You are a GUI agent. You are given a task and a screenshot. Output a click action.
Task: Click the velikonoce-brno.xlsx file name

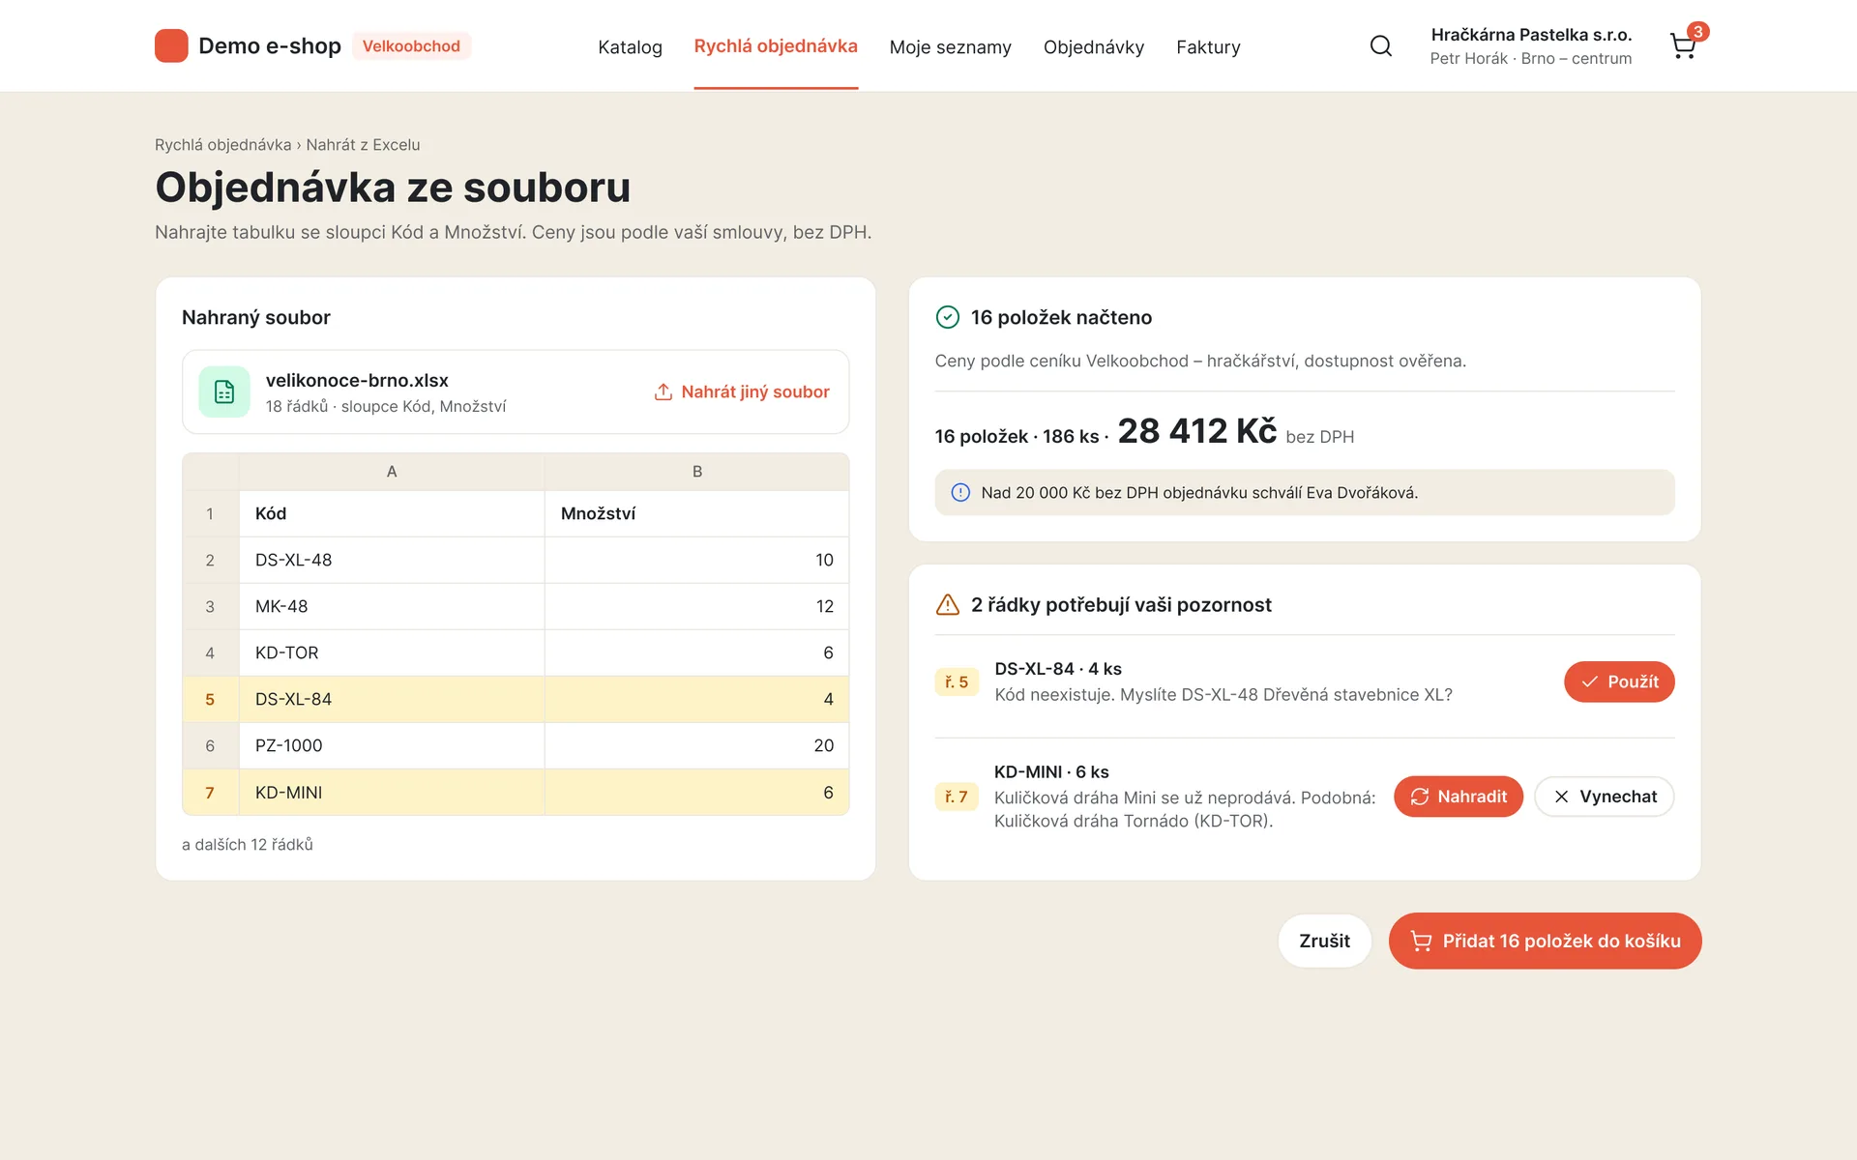click(357, 381)
